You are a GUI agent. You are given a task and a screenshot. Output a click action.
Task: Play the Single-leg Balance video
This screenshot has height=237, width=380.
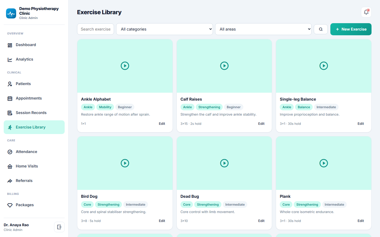tap(324, 66)
